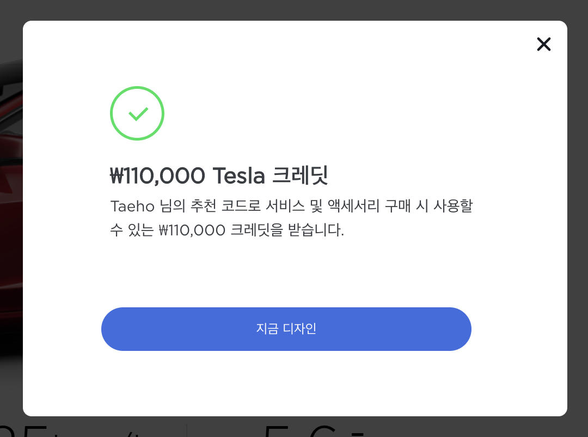
Task: Click the ₩110,000 amount in description text
Action: pyautogui.click(x=192, y=230)
